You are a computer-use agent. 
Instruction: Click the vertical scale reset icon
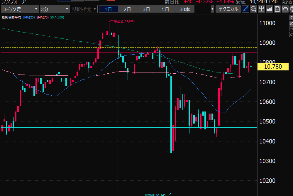click(x=291, y=18)
